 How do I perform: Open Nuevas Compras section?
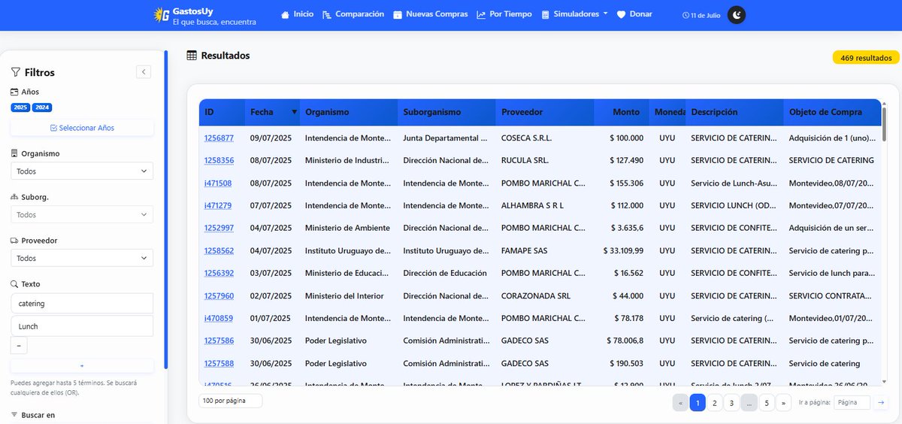pos(430,14)
